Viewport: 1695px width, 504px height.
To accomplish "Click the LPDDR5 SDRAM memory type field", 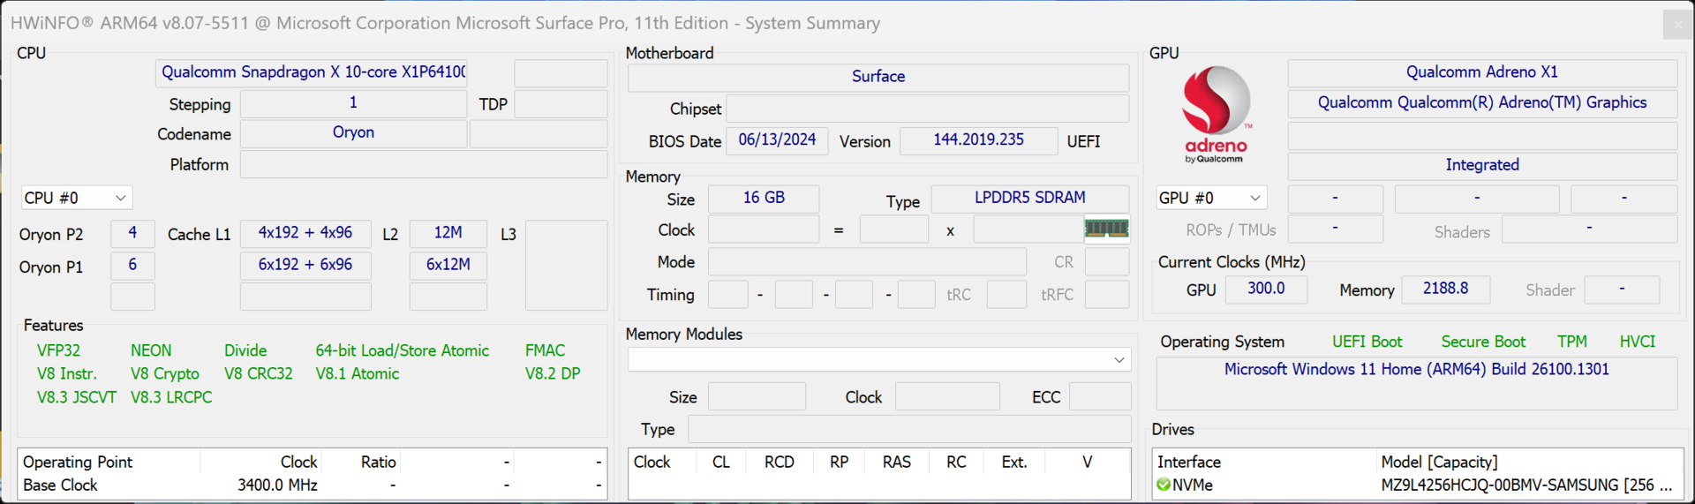I will pos(1029,198).
